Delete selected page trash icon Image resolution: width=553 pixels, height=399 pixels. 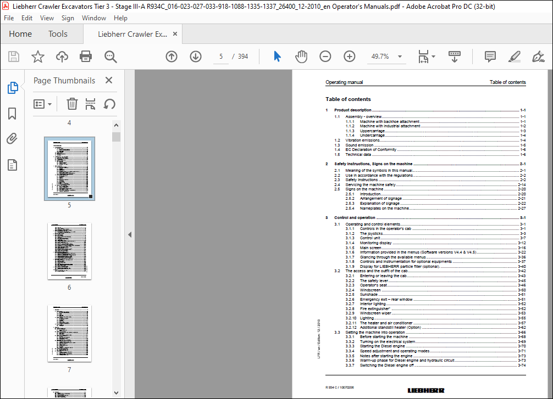(x=72, y=104)
